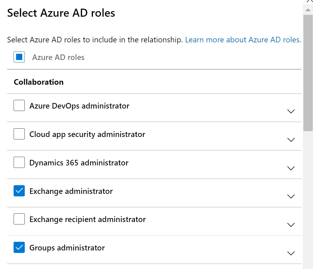Show Exchange recipient administrator details chevron

291,225
